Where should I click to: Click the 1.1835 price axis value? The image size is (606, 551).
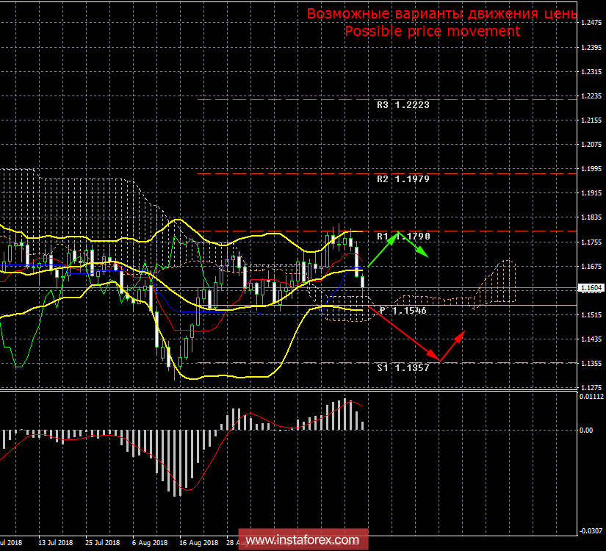(x=591, y=217)
